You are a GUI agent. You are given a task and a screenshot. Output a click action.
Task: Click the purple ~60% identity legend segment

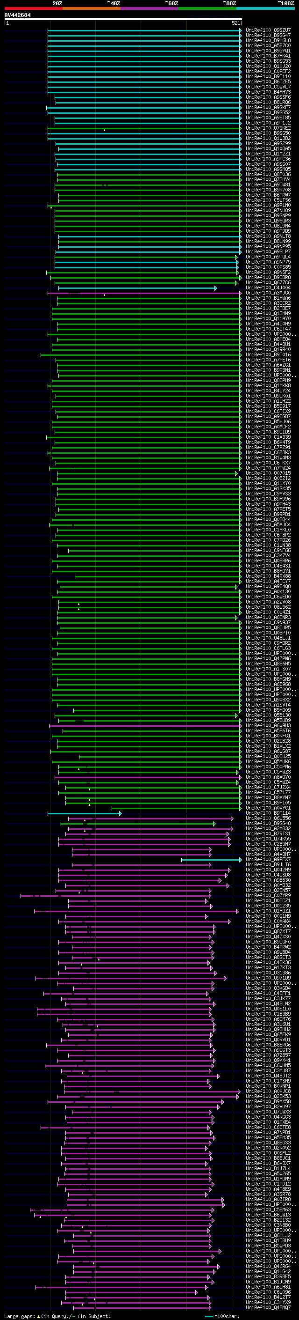pos(150,8)
